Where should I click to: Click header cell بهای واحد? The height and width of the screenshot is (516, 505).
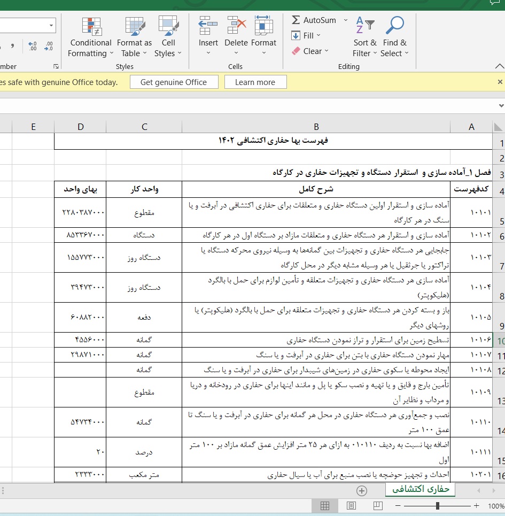tap(80, 189)
